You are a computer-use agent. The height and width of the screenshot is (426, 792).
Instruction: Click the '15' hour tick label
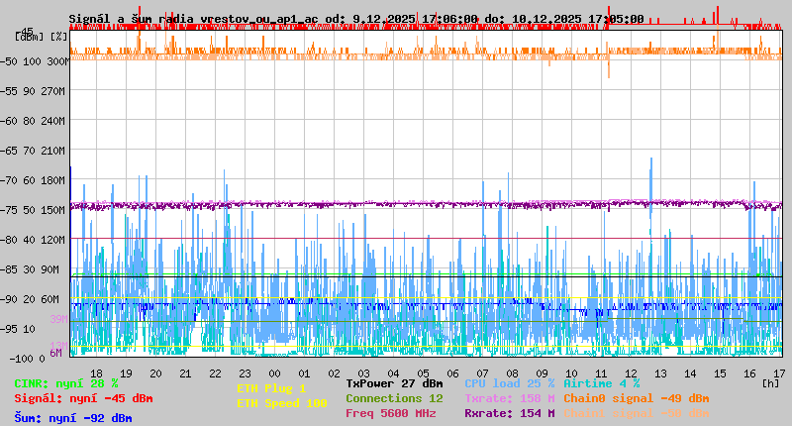click(x=721, y=373)
